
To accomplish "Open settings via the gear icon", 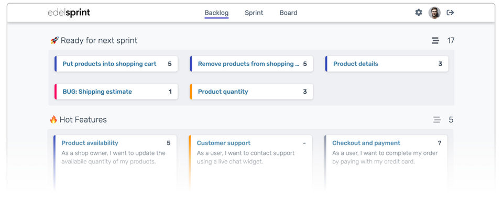I will (419, 13).
